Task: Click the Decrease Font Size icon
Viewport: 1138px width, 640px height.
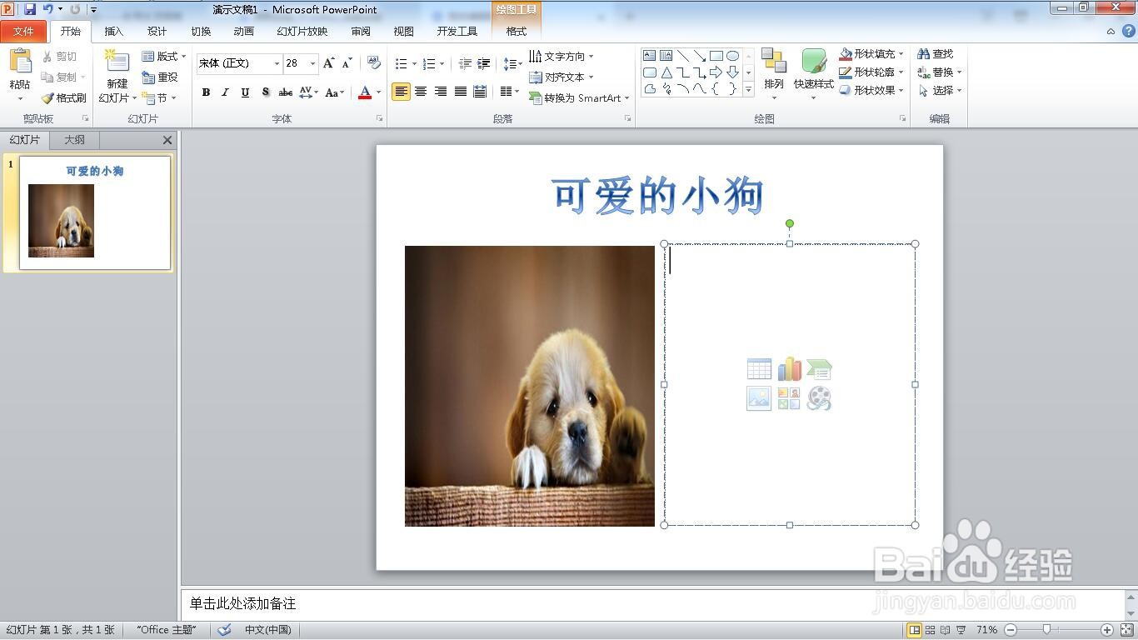Action: coord(347,63)
